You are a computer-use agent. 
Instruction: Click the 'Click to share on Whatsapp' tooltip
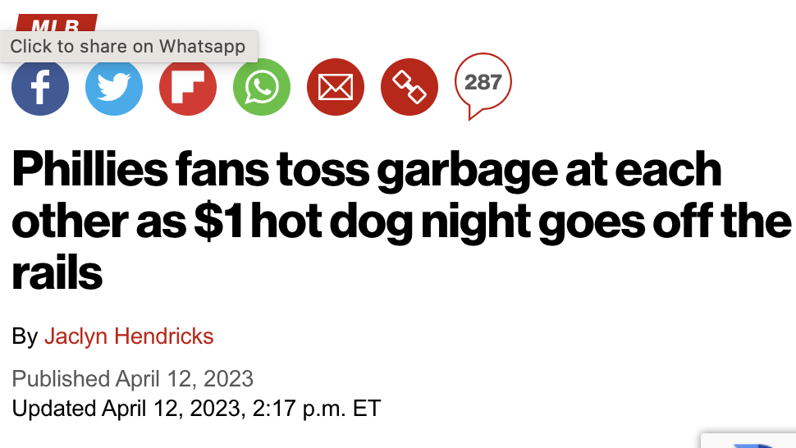click(x=128, y=46)
